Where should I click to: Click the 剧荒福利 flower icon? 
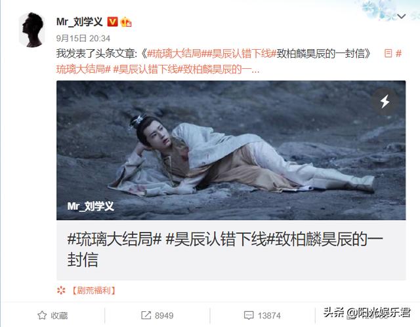(61, 290)
